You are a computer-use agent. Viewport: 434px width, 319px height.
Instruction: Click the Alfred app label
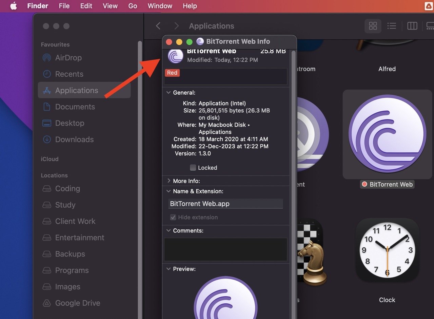tap(387, 69)
